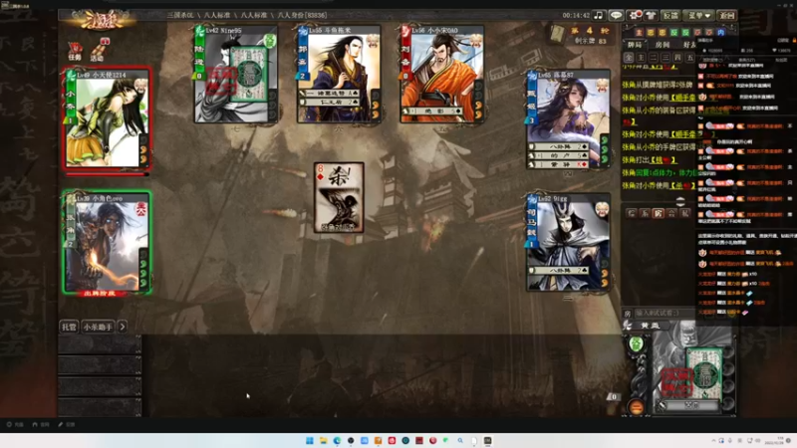Image resolution: width=797 pixels, height=448 pixels.
Task: Click the green identity badge on 陆逊's card
Action: coord(270,41)
